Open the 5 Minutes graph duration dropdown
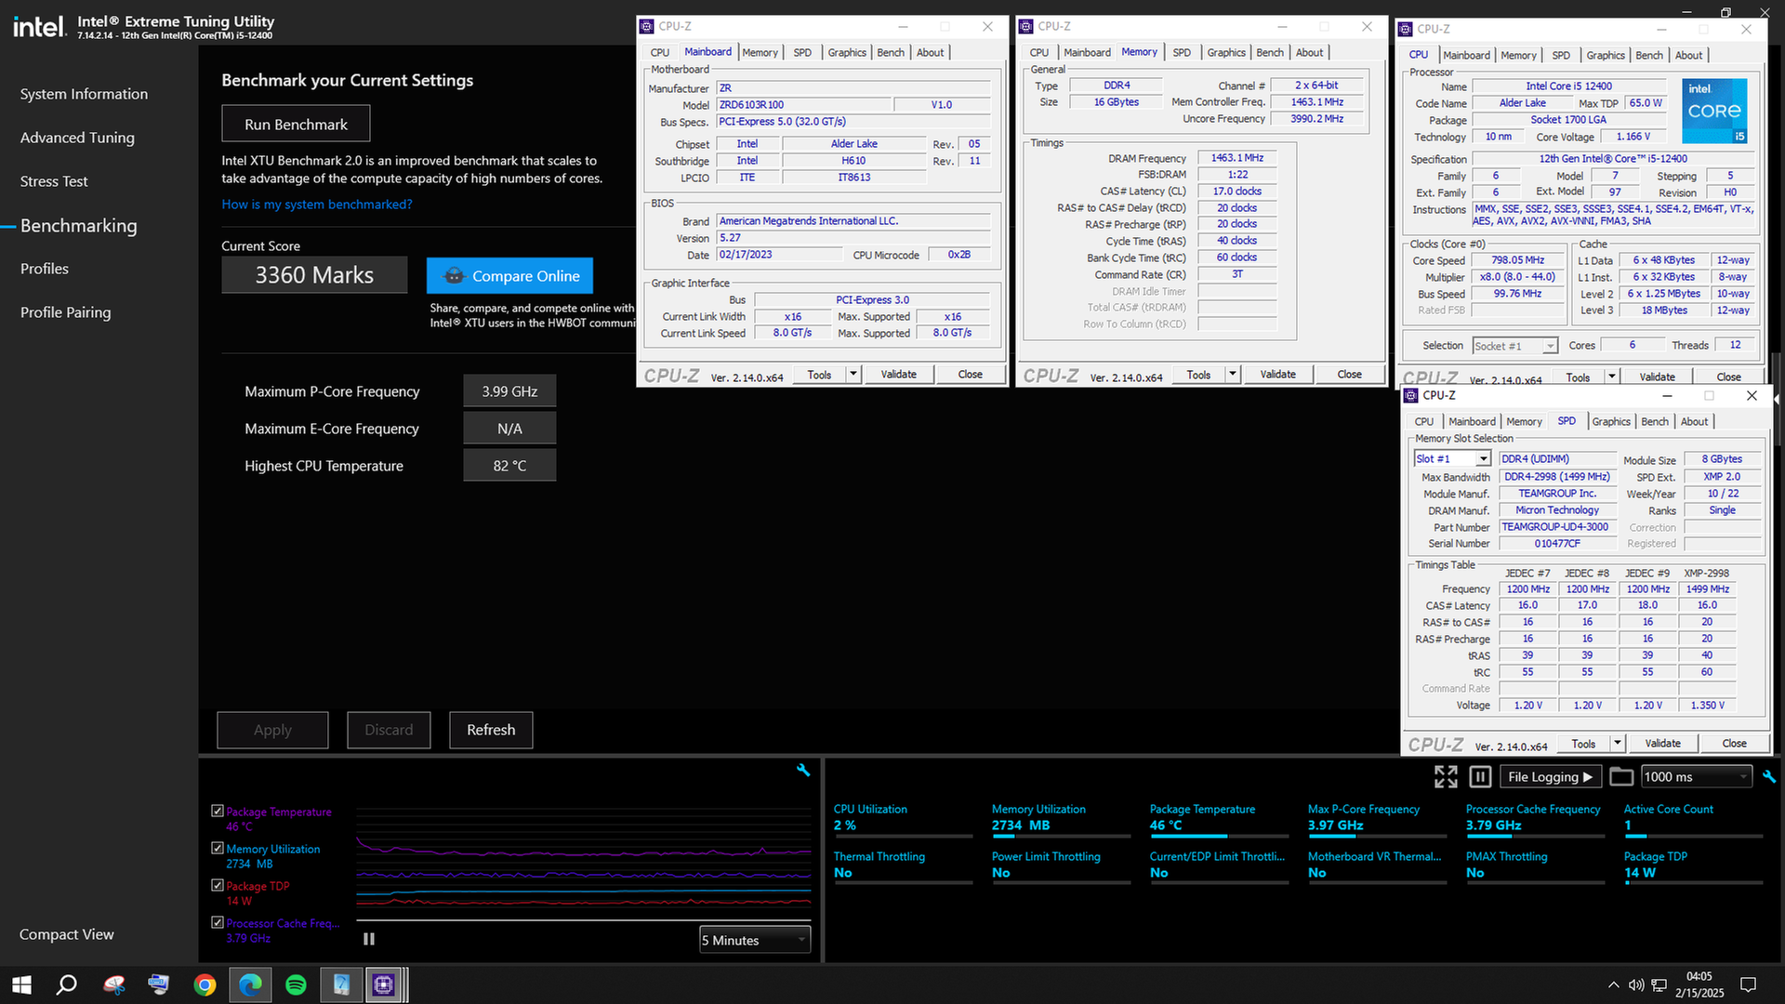Screen dimensions: 1785x1004 [755, 940]
